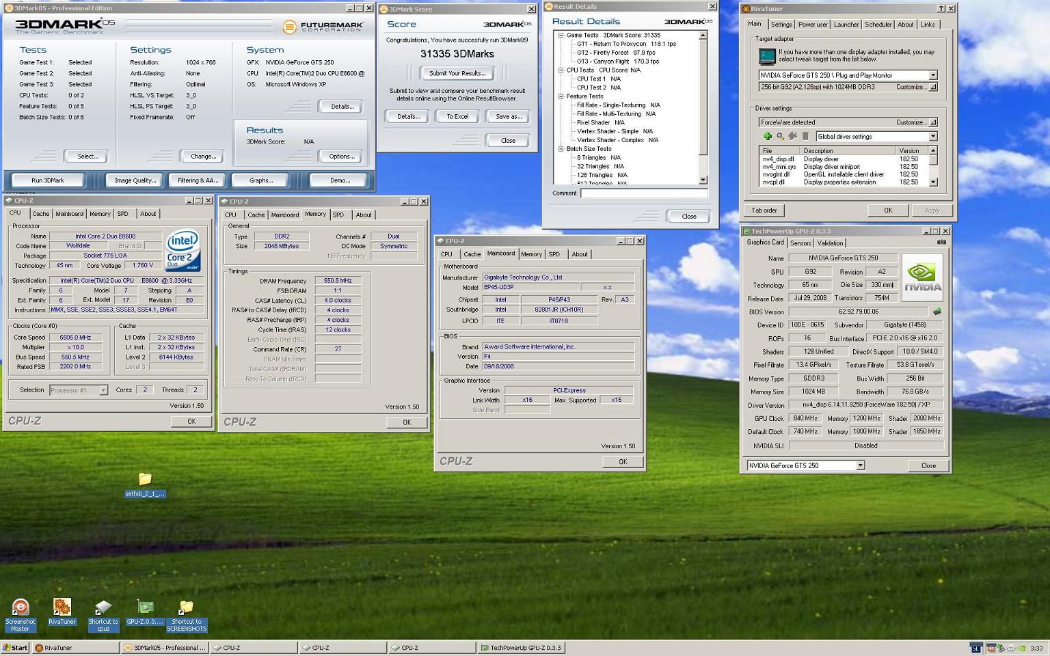Collapse the CPU Tests tree node
The image size is (1050, 656).
[561, 70]
